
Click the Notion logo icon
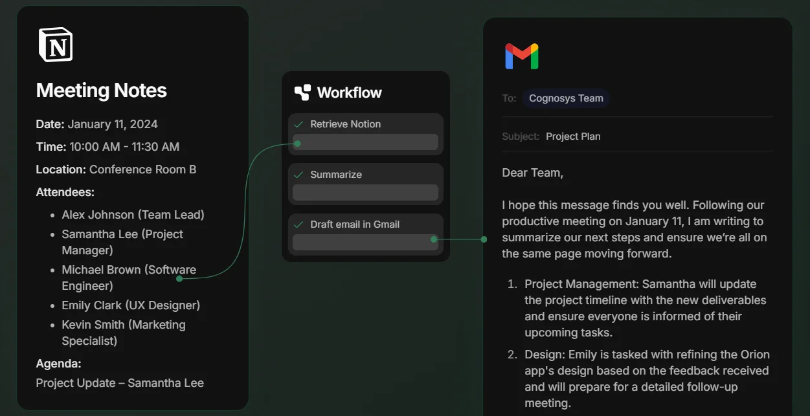point(55,45)
